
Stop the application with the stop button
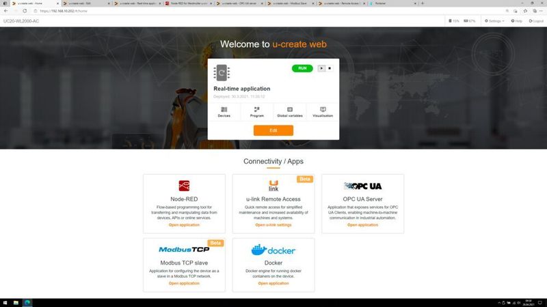tap(330, 68)
